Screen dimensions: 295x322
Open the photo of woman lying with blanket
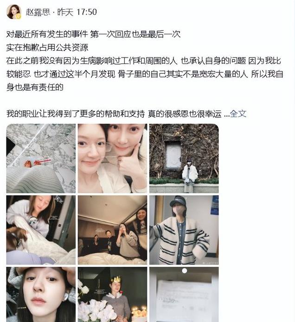(x=41, y=230)
